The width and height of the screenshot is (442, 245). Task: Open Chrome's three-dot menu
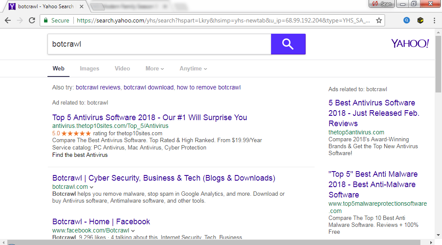[x=434, y=20]
